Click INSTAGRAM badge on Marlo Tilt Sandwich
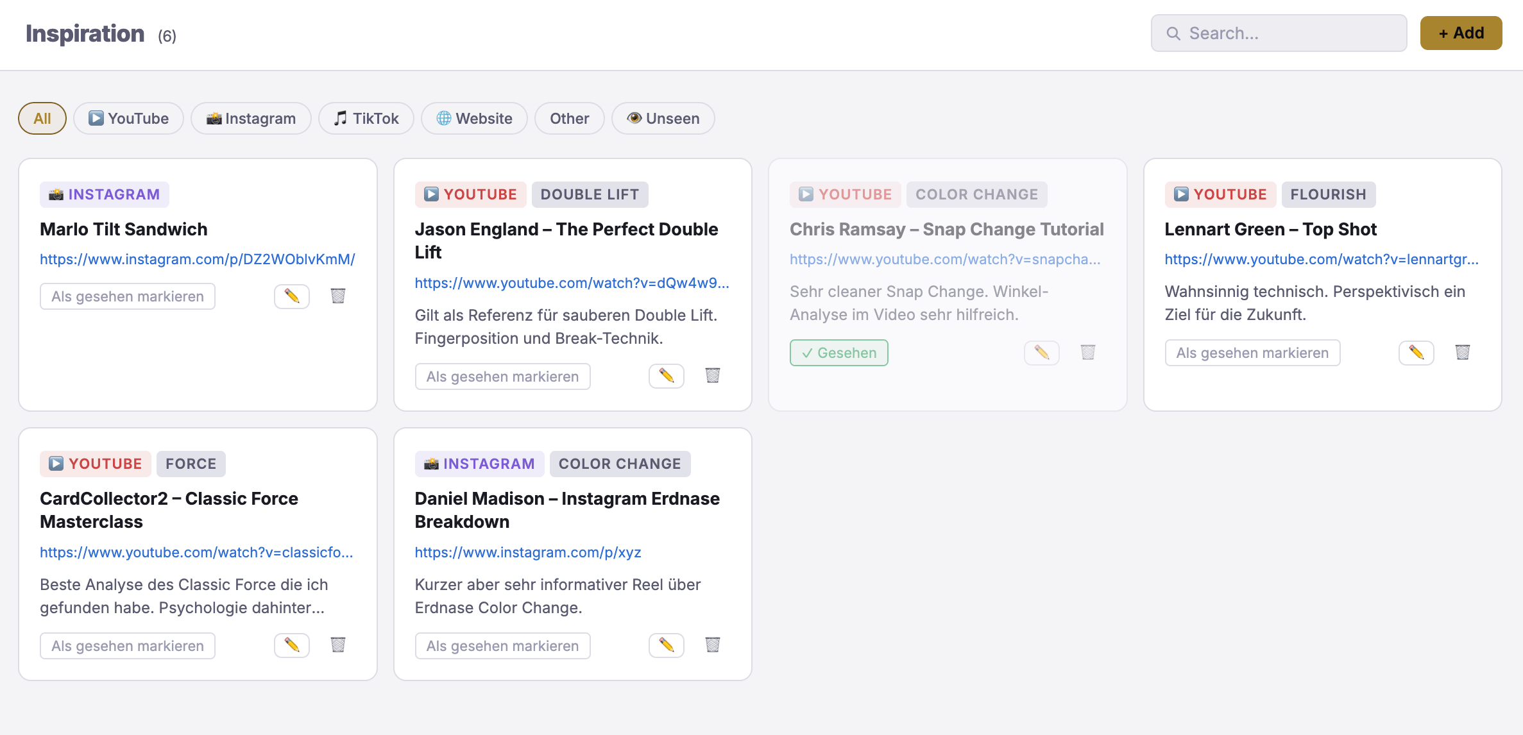 pos(105,194)
